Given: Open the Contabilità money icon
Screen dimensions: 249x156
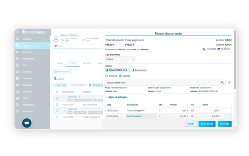Looking at the screenshot, I should [x=17, y=72].
